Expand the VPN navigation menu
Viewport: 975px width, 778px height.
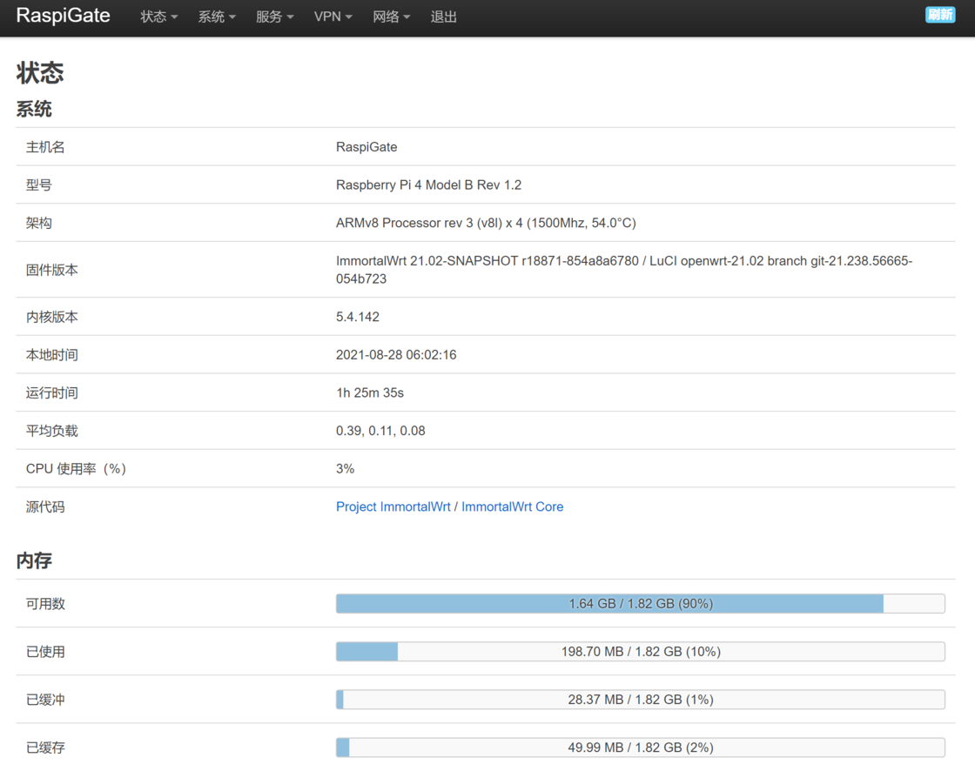pyautogui.click(x=333, y=17)
